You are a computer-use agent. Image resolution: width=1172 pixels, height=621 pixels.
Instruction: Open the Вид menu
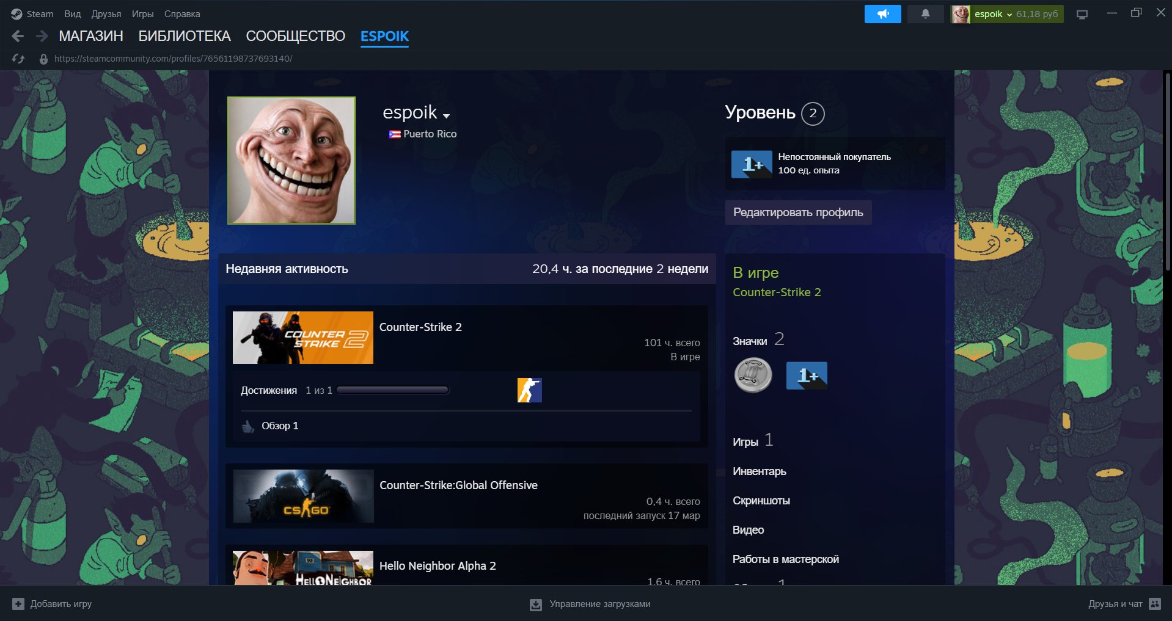(73, 14)
